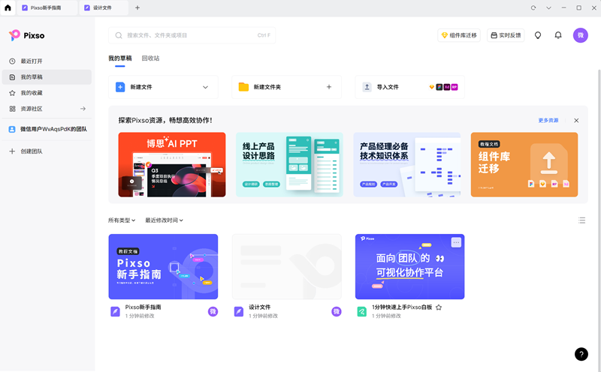Expand the 新建文件 dropdown chevron
The image size is (601, 372).
click(x=205, y=87)
